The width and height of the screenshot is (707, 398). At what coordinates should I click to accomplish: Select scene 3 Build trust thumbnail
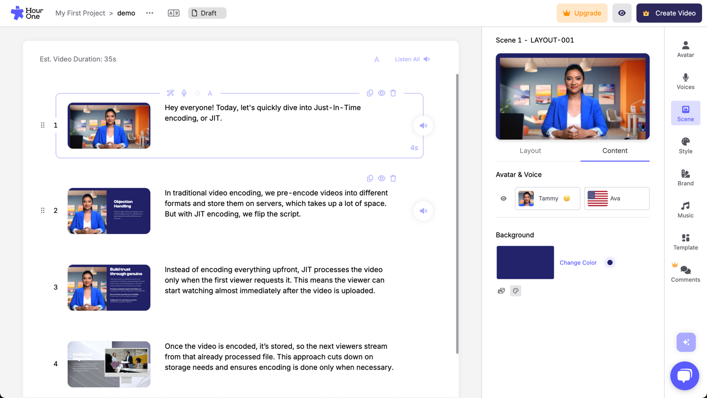click(x=109, y=287)
